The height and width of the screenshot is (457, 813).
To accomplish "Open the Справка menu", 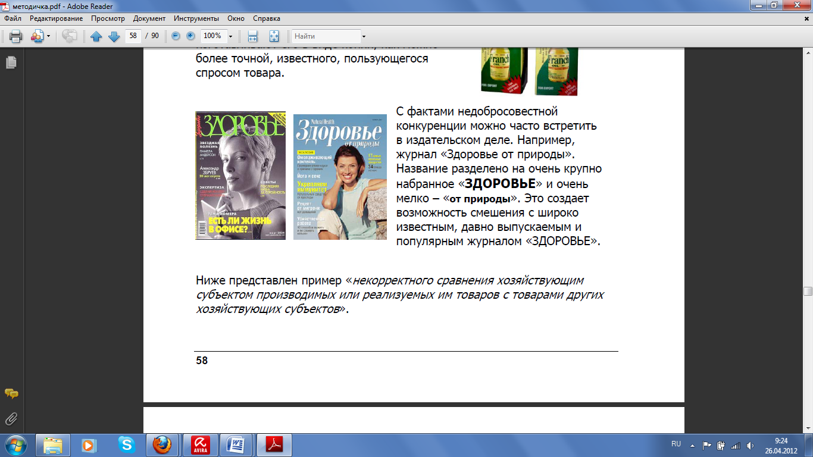I will [267, 18].
